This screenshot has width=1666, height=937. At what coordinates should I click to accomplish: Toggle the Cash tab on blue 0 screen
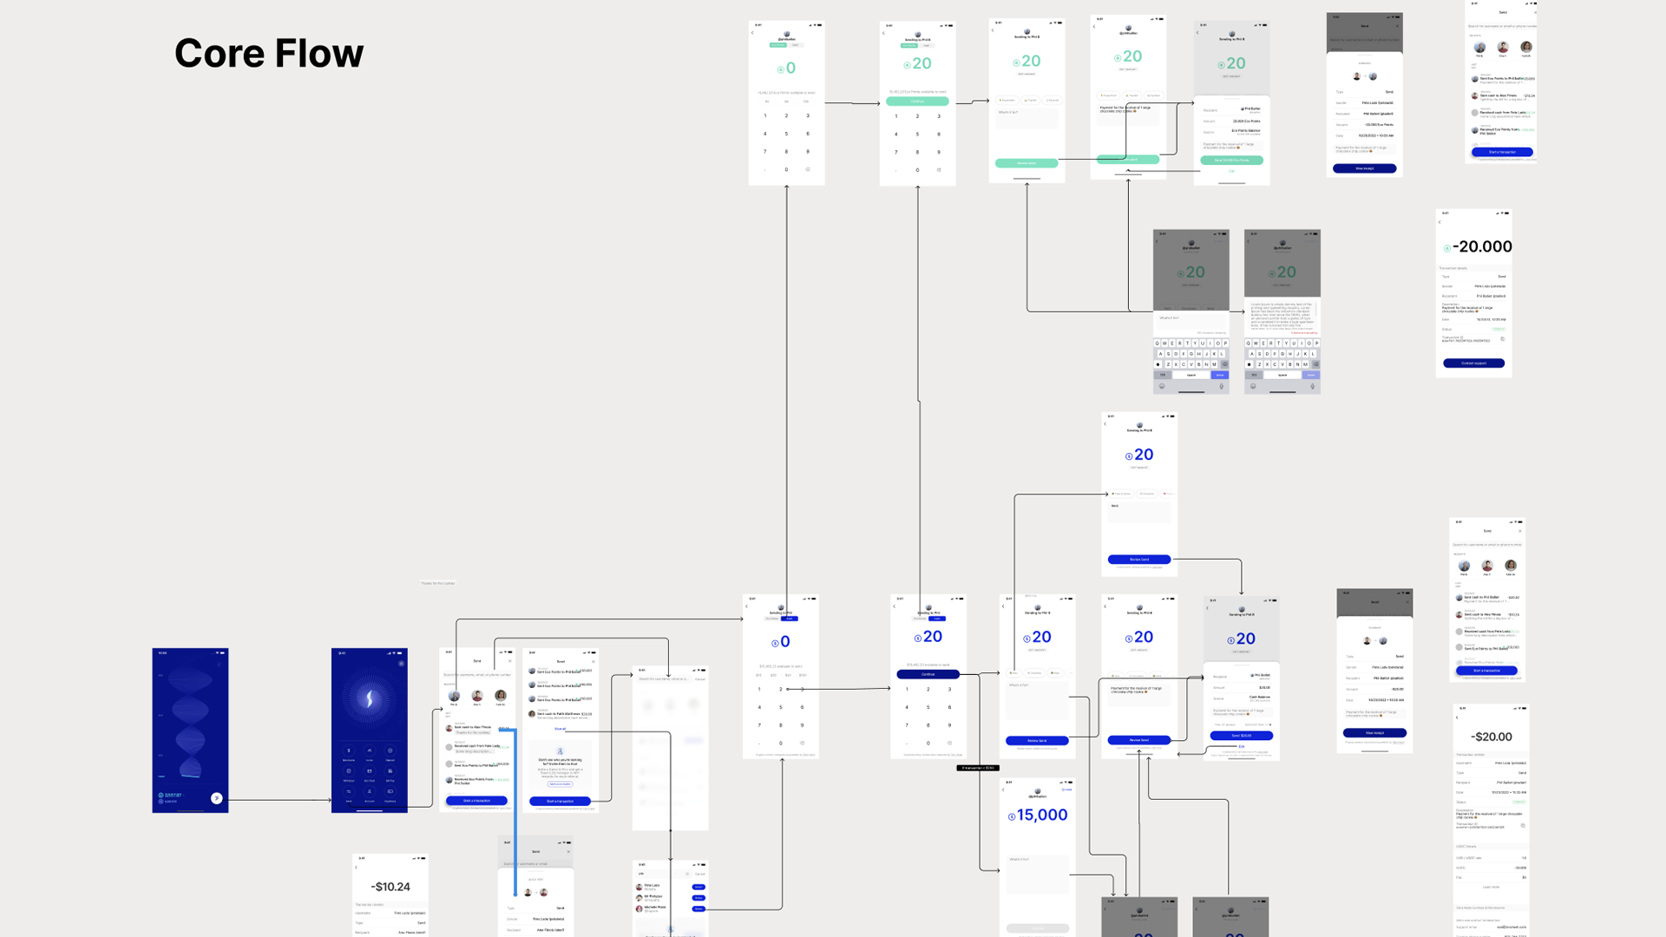click(x=789, y=619)
